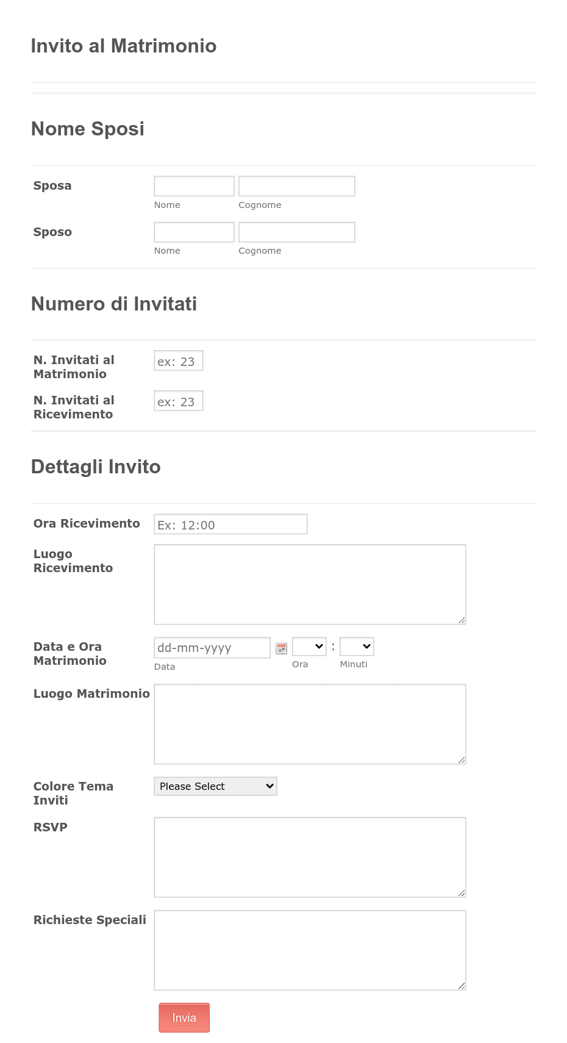Open the Minuti minutes dropdown

coord(357,646)
